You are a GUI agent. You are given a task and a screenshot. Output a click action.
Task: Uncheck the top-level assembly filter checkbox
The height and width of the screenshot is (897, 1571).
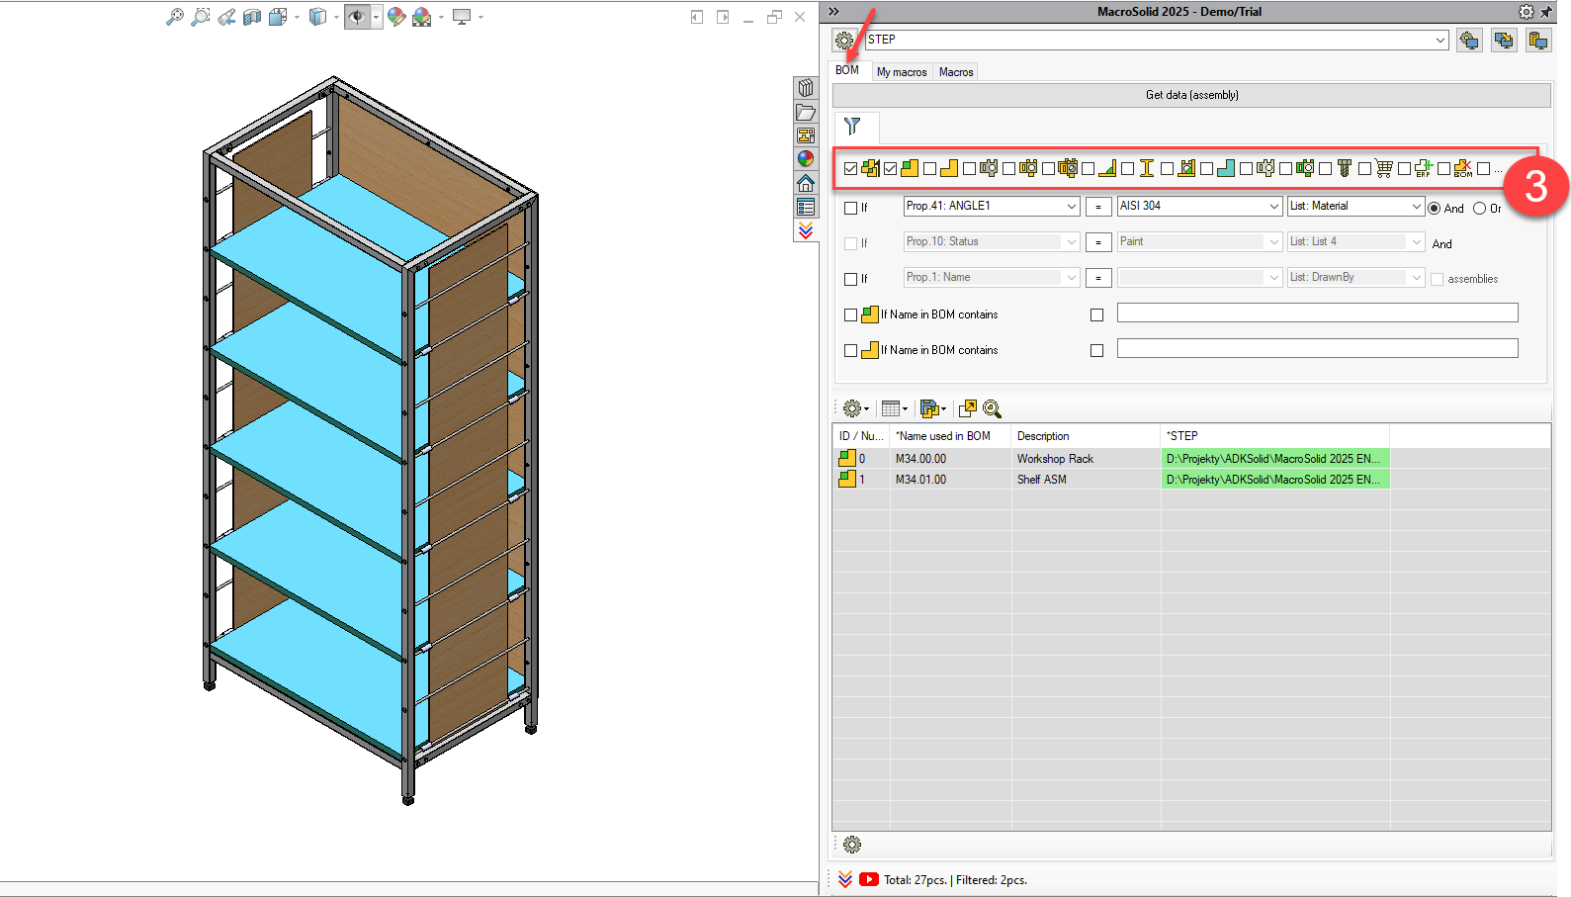click(851, 169)
